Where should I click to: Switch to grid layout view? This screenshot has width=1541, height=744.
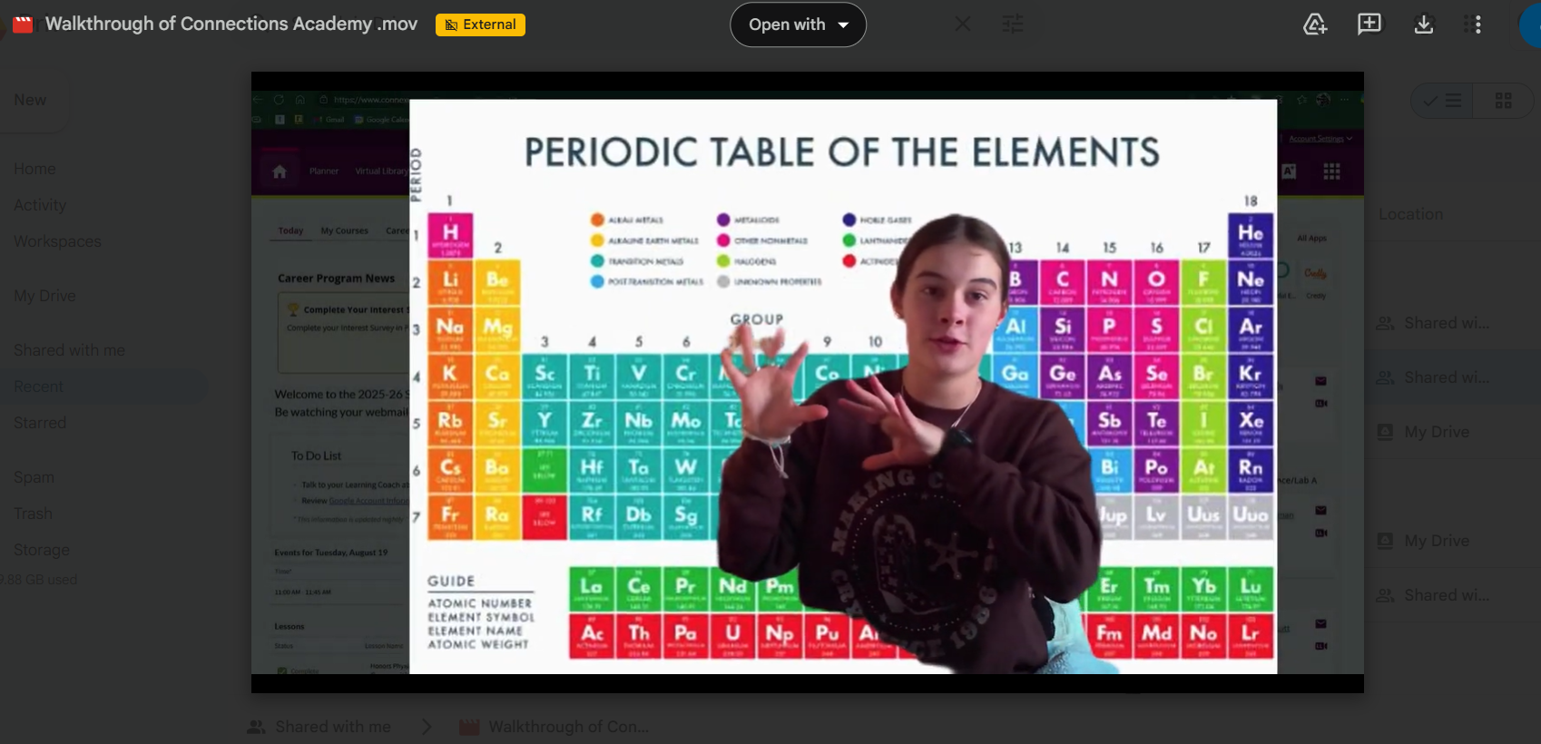(x=1503, y=101)
